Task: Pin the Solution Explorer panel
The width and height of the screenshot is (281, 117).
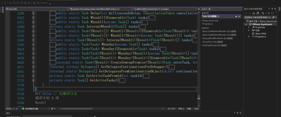Action: click(272, 9)
